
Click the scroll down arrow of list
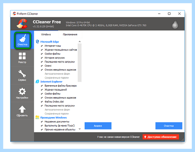[x=80, y=129]
